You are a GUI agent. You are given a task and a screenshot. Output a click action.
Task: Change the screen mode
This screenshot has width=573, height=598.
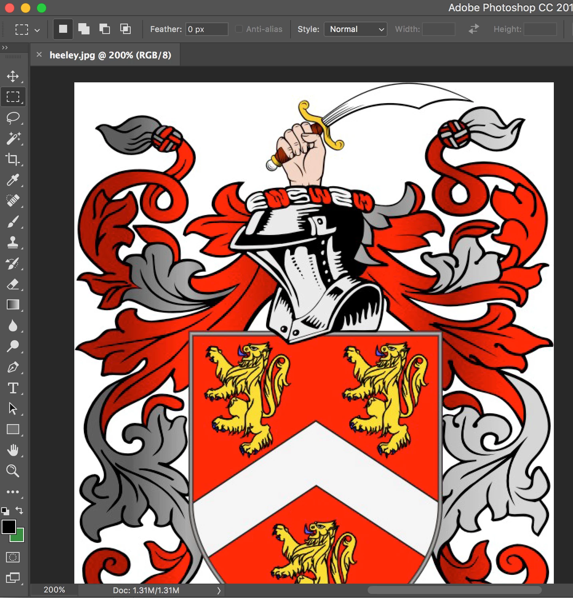tap(13, 578)
